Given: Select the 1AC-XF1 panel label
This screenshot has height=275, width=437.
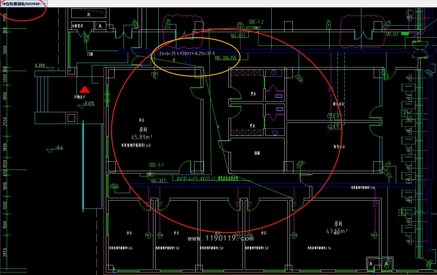Looking at the screenshot, I should [159, 180].
